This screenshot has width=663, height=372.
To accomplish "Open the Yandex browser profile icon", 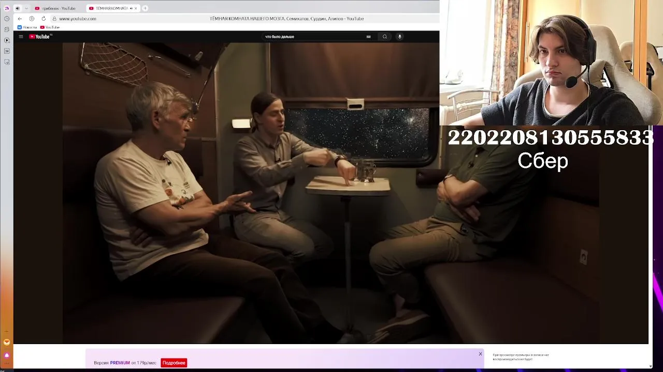I will [7, 8].
